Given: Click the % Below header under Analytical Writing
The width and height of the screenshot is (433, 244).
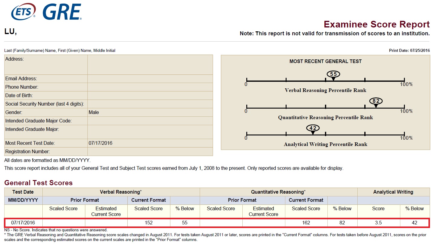Looking at the screenshot, I should click(415, 209).
